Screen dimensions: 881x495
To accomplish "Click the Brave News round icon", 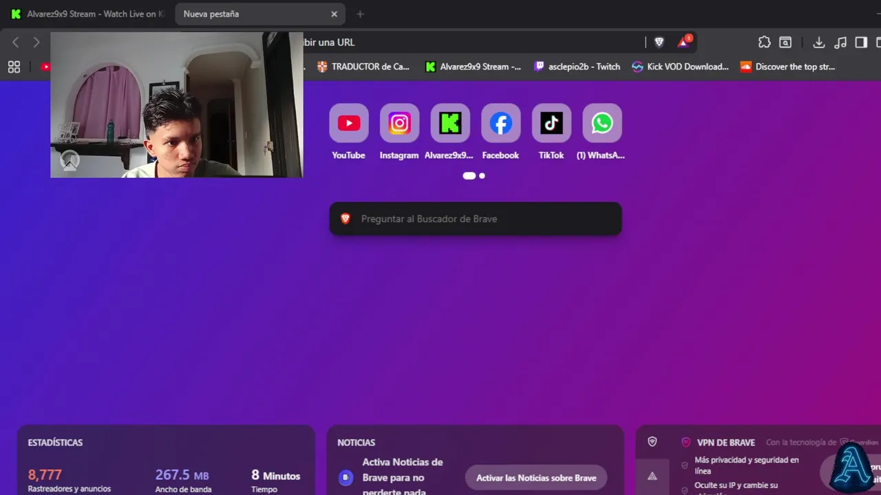I will (346, 477).
